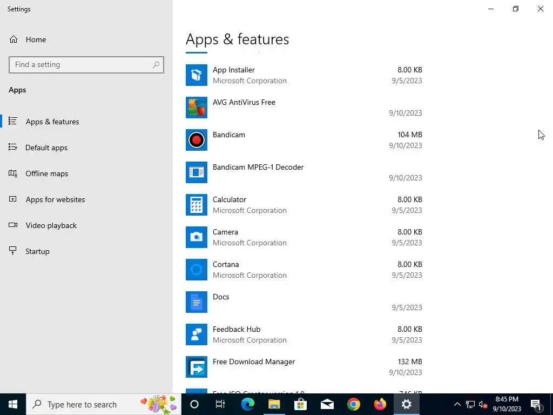The width and height of the screenshot is (553, 415).
Task: Click the Settings gear on the taskbar
Action: pos(406,404)
